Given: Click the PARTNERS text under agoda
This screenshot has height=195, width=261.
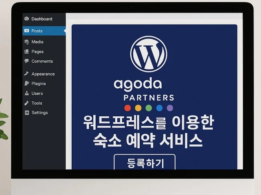Looking at the screenshot, I should 149,97.
